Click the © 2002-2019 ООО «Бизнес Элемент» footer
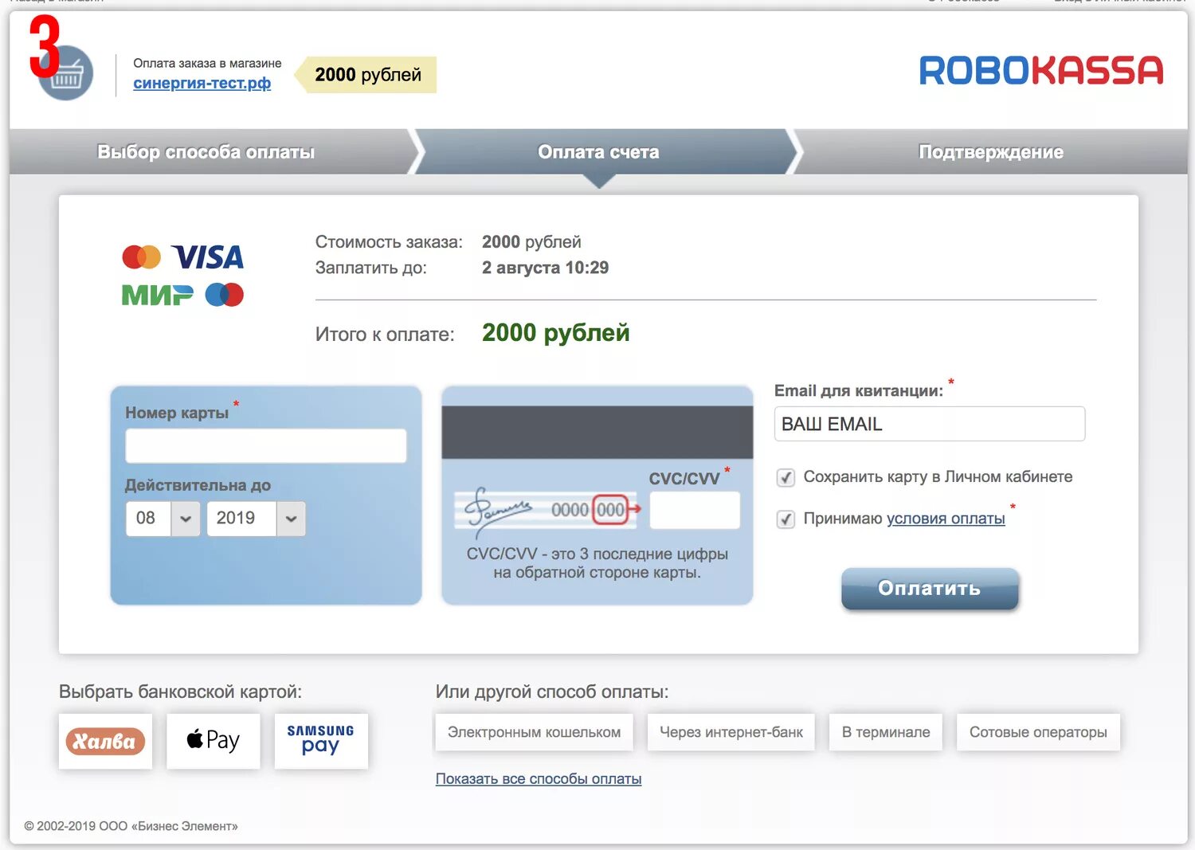 click(x=131, y=826)
